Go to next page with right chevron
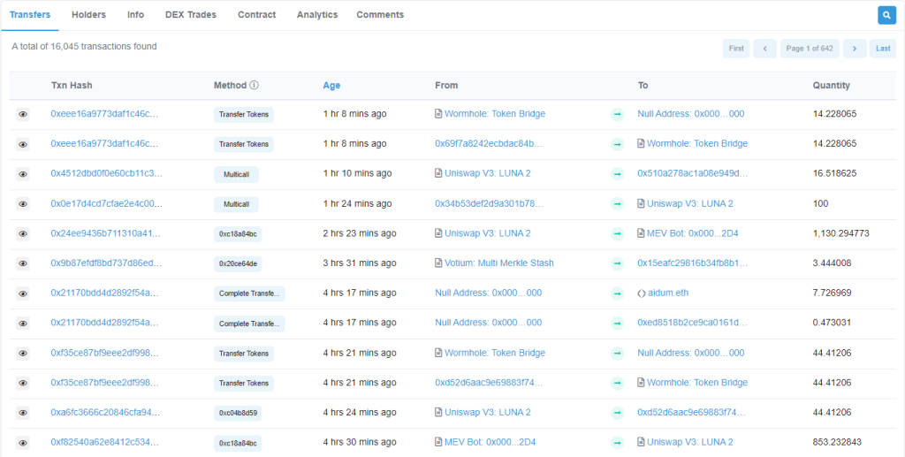The width and height of the screenshot is (905, 457). 855,49
